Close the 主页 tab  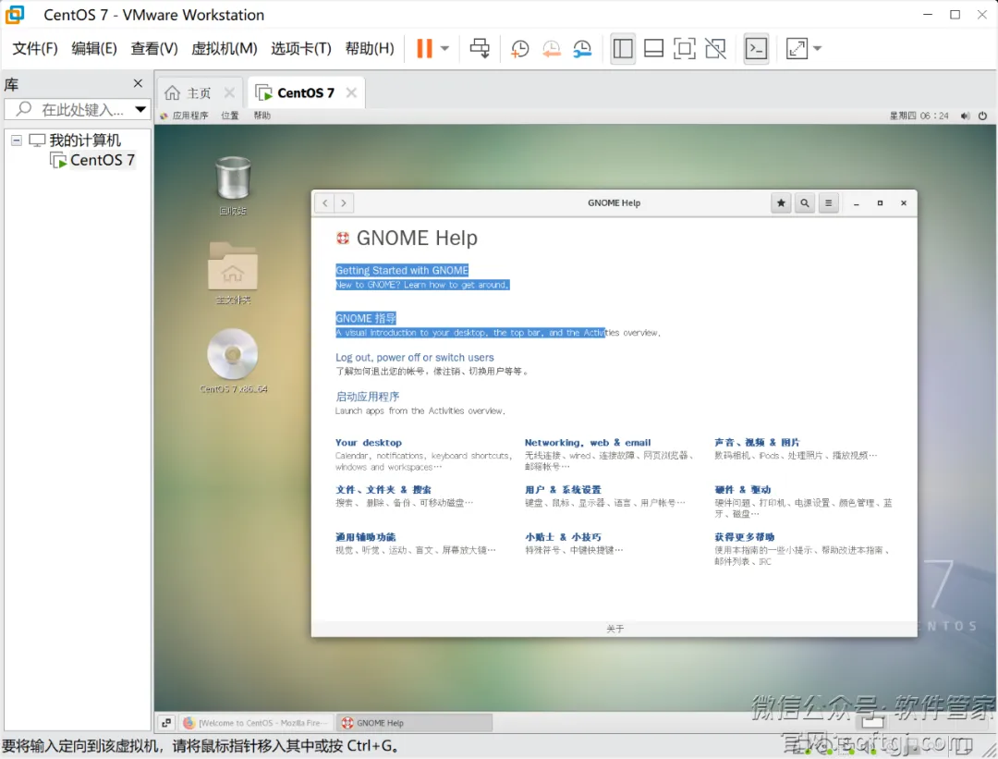point(229,93)
